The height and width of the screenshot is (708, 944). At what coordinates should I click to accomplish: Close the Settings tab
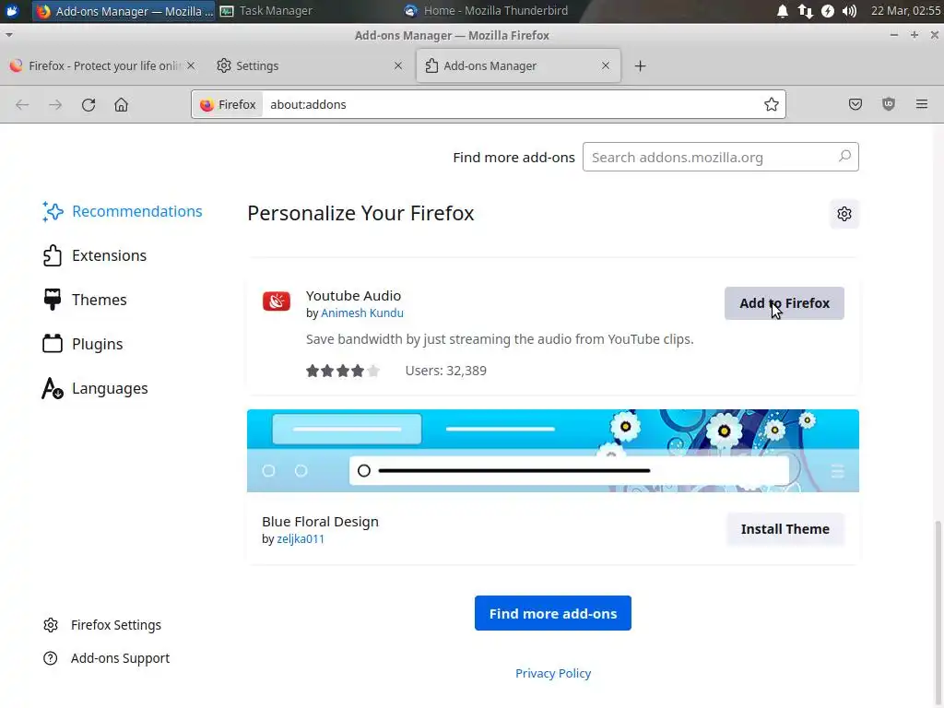[398, 66]
